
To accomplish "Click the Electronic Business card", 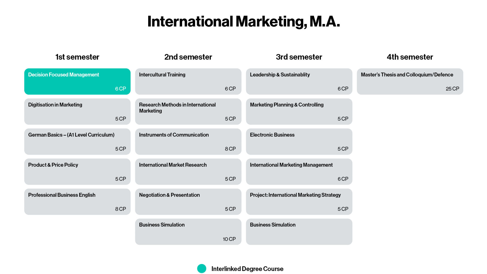I will click(x=299, y=142).
